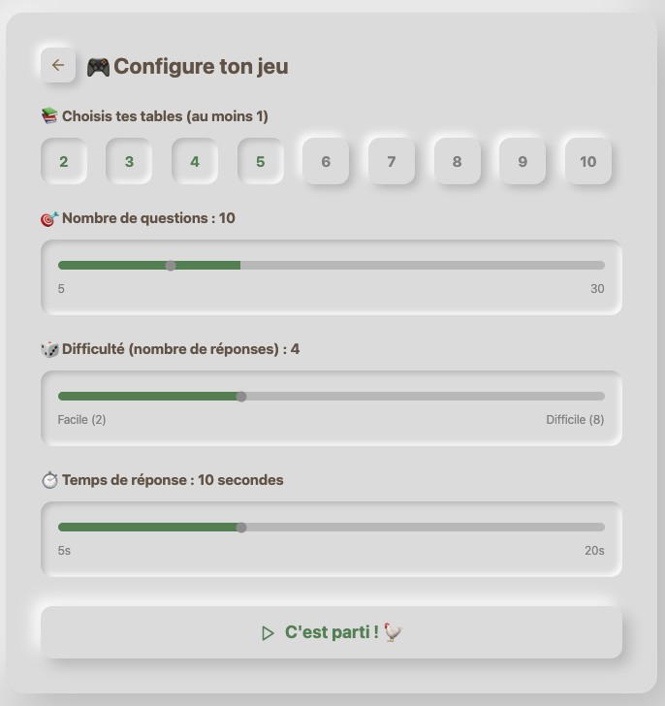Click the chicken emoji on start button
Screen dimensions: 665x706
[393, 632]
